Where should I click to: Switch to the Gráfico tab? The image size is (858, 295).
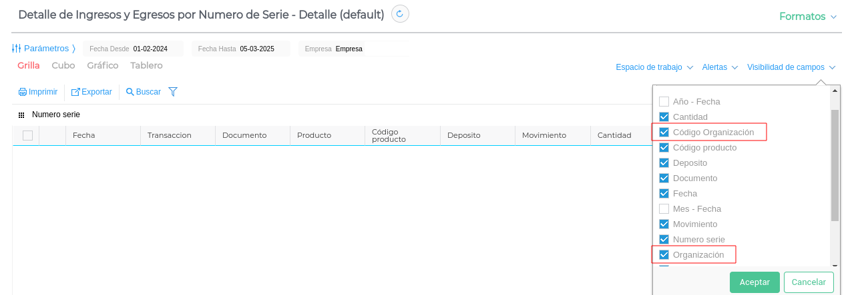coord(103,65)
